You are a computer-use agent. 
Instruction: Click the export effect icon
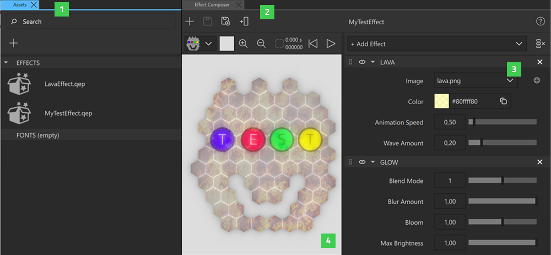pyautogui.click(x=244, y=21)
